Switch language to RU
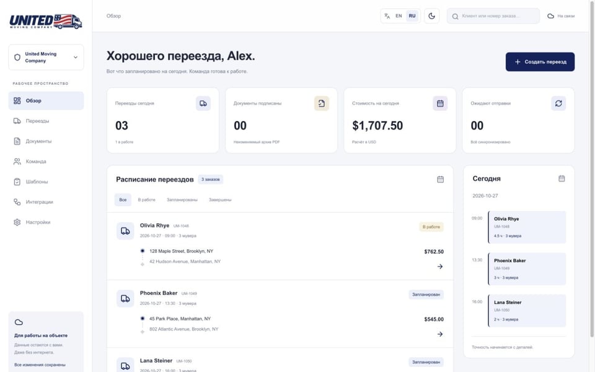 pyautogui.click(x=412, y=16)
